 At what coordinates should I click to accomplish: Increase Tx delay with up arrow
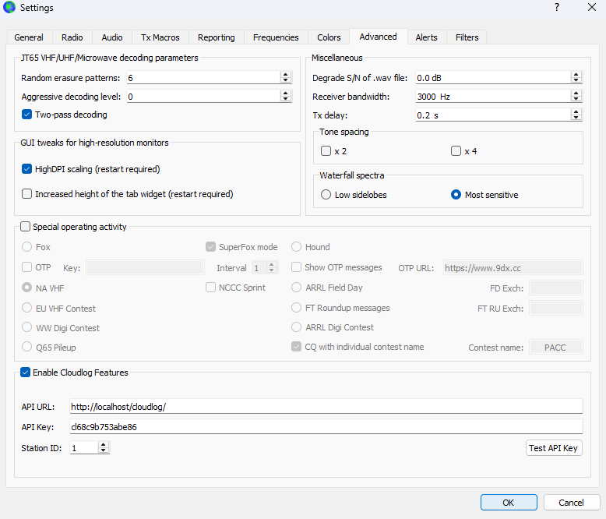pyautogui.click(x=576, y=111)
